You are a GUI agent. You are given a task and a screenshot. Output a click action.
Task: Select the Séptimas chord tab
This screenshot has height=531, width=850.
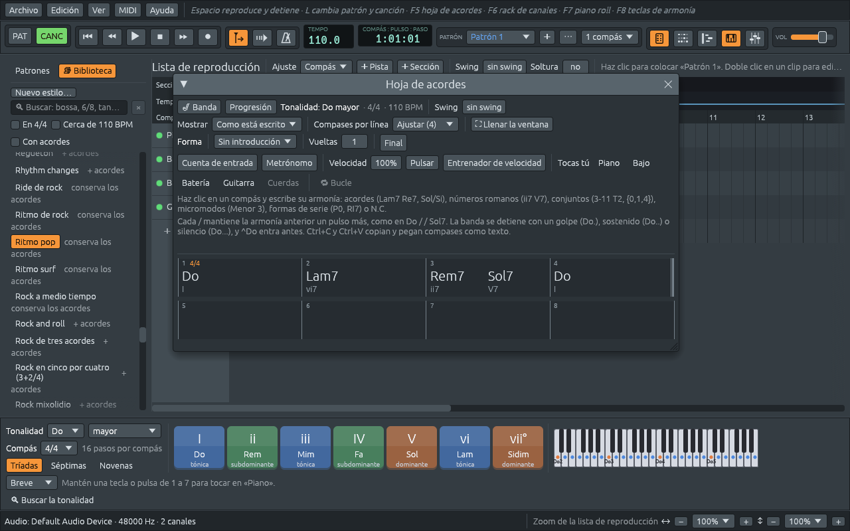[68, 466]
